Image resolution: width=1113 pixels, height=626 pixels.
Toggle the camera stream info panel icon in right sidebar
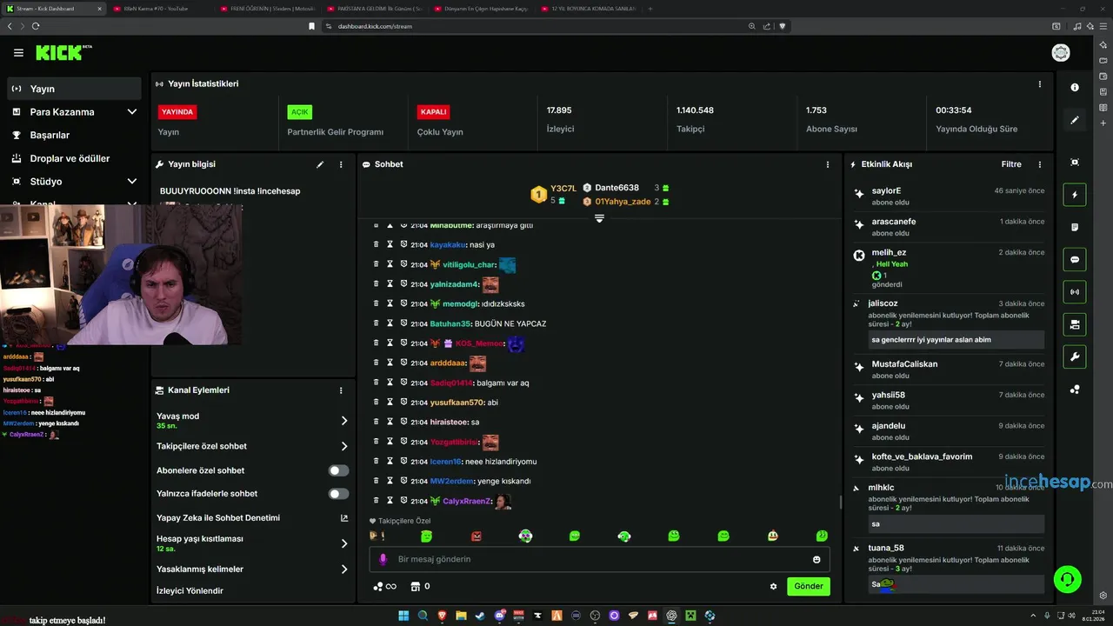[1075, 324]
